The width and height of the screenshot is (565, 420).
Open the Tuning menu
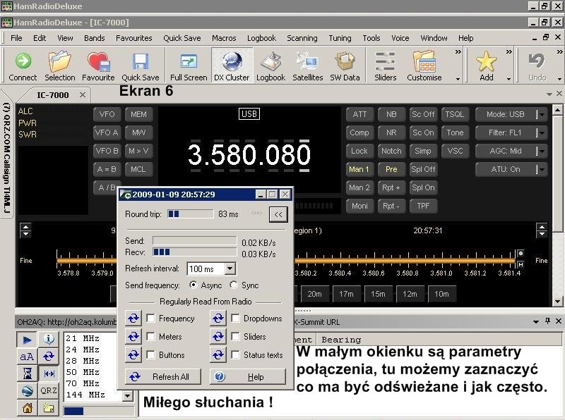(x=340, y=38)
